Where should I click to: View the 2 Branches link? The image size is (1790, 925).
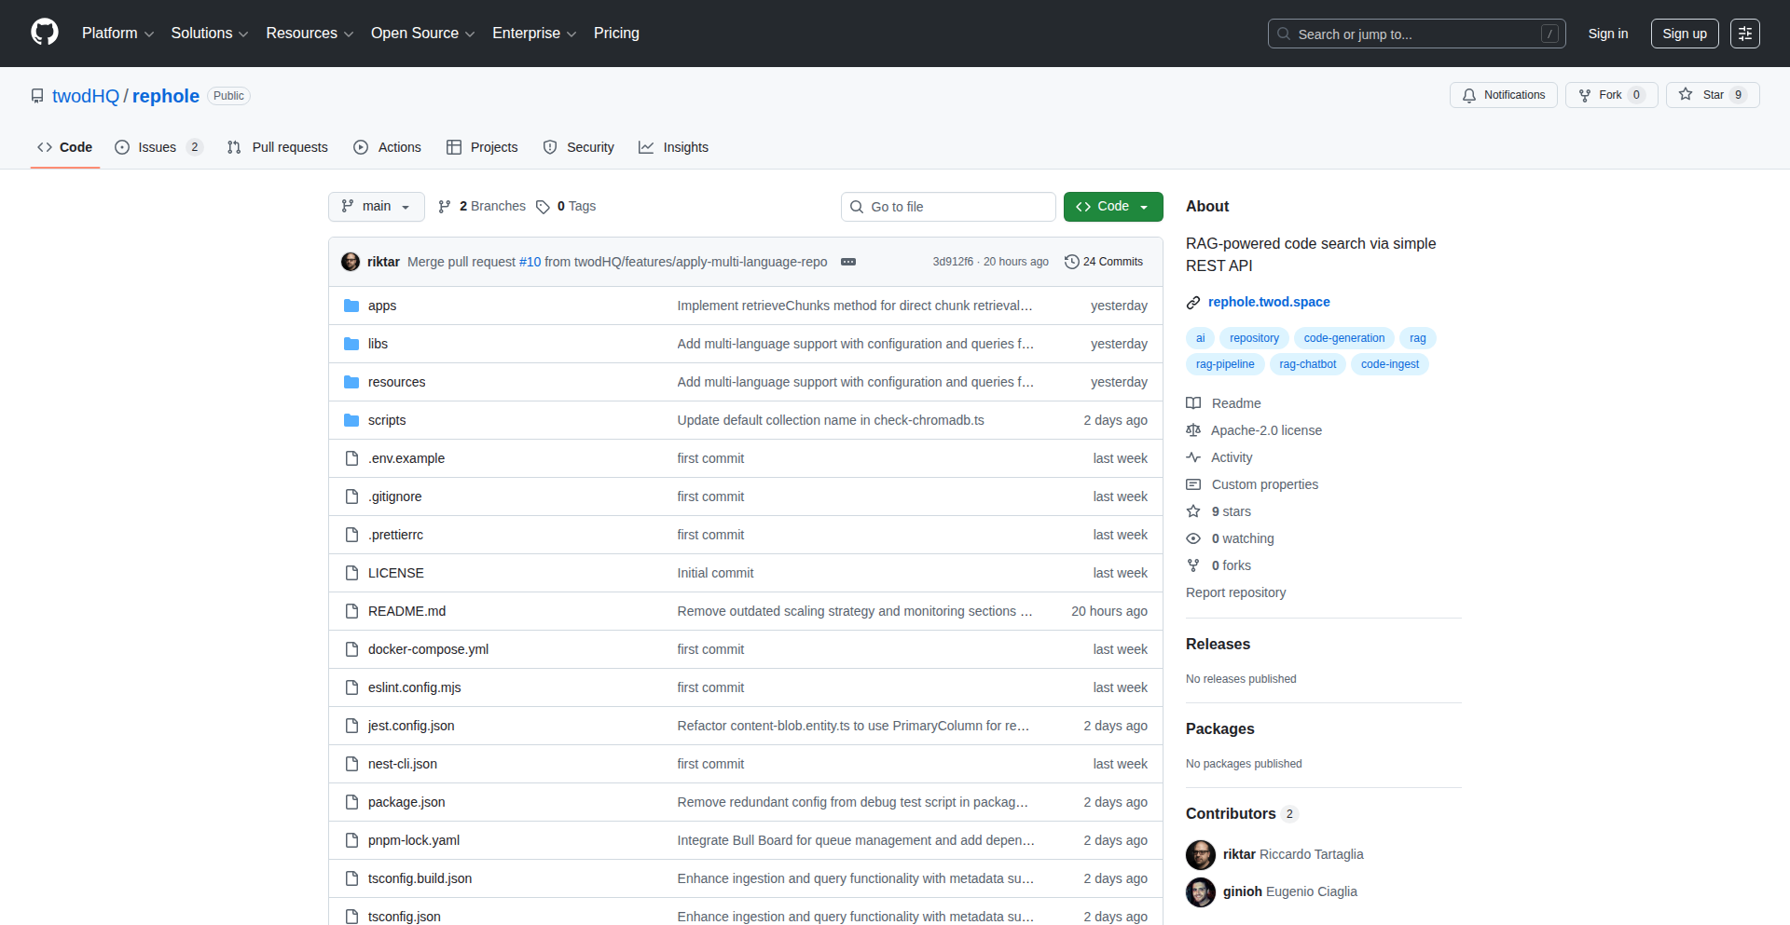tap(482, 207)
